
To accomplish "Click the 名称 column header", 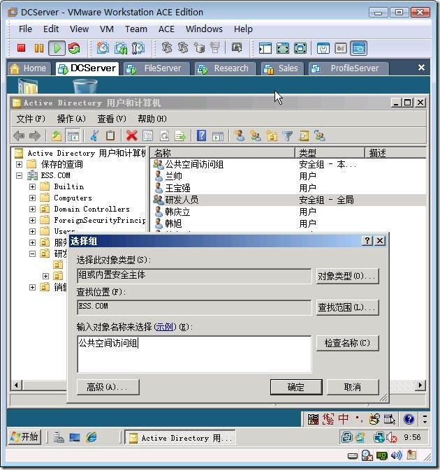I will [x=222, y=153].
